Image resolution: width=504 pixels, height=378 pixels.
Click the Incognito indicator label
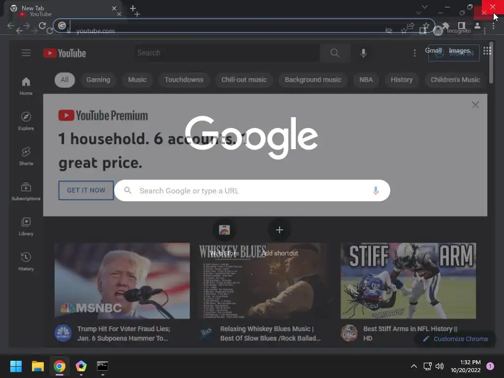coord(459,31)
